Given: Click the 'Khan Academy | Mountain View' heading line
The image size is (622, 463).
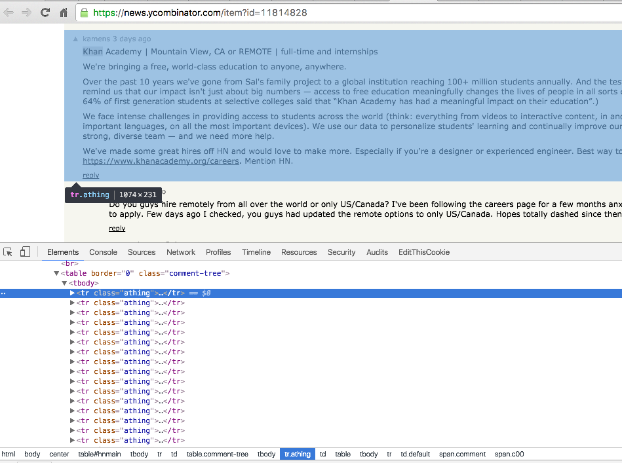Looking at the screenshot, I should coord(230,52).
